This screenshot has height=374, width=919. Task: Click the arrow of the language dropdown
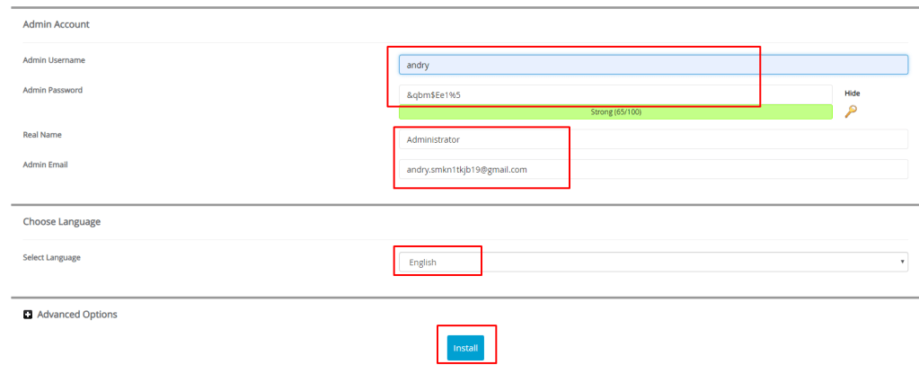pyautogui.click(x=902, y=262)
